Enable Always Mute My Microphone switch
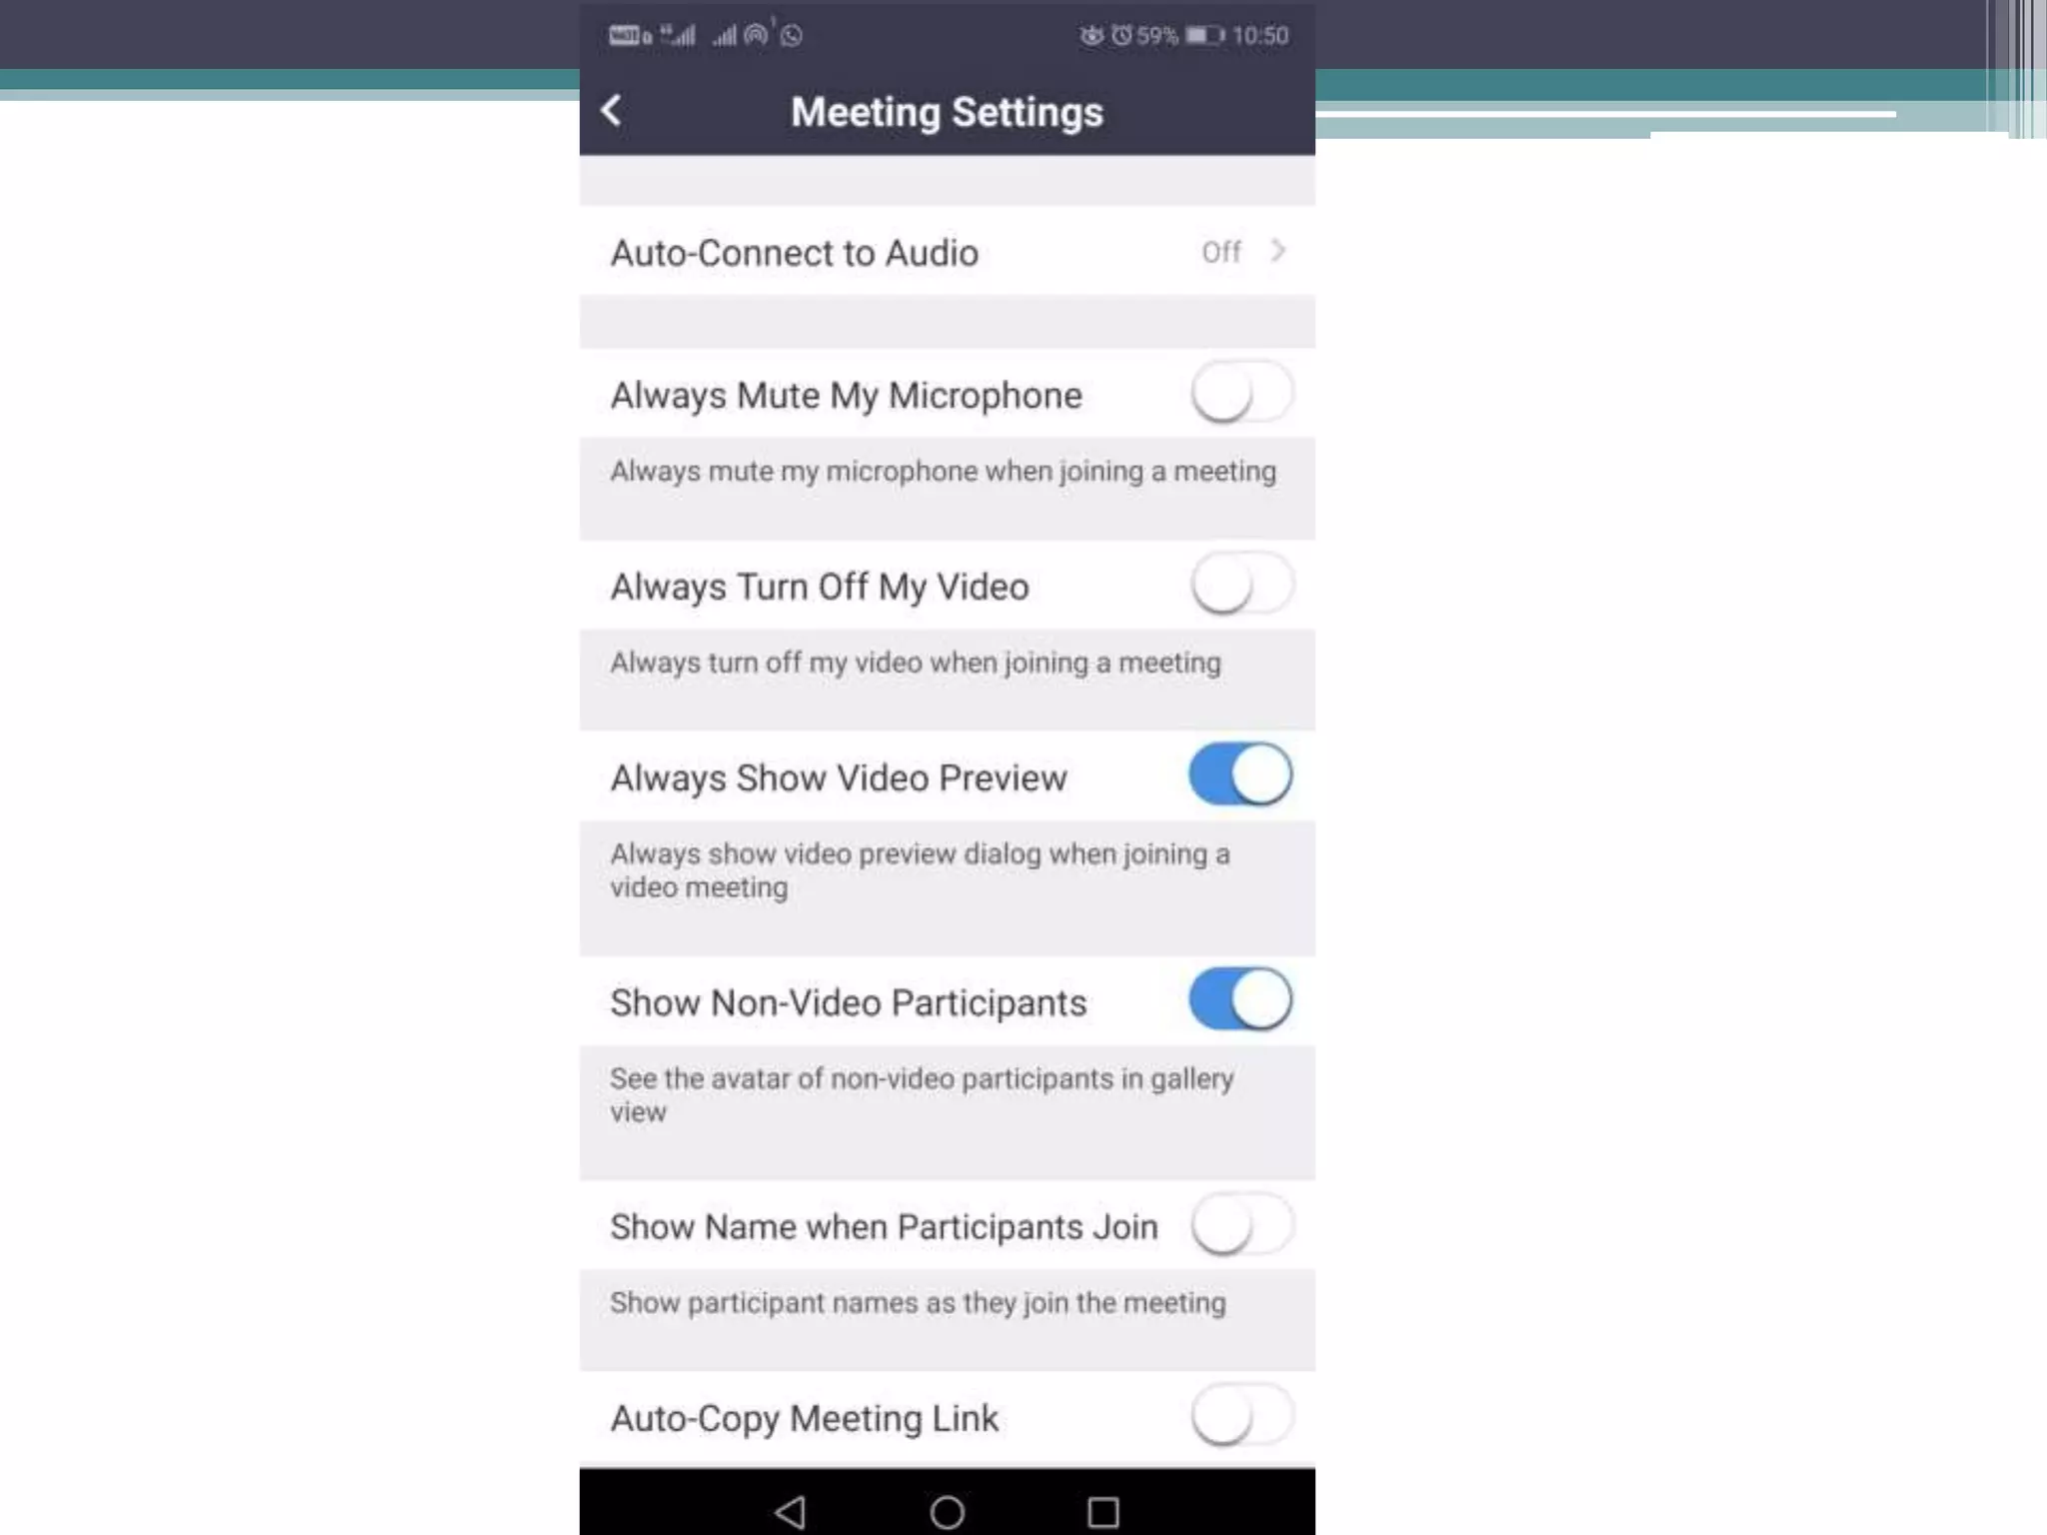The height and width of the screenshot is (1535, 2047). (x=1240, y=394)
